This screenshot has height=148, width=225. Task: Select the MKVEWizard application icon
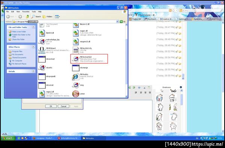coord(54,50)
